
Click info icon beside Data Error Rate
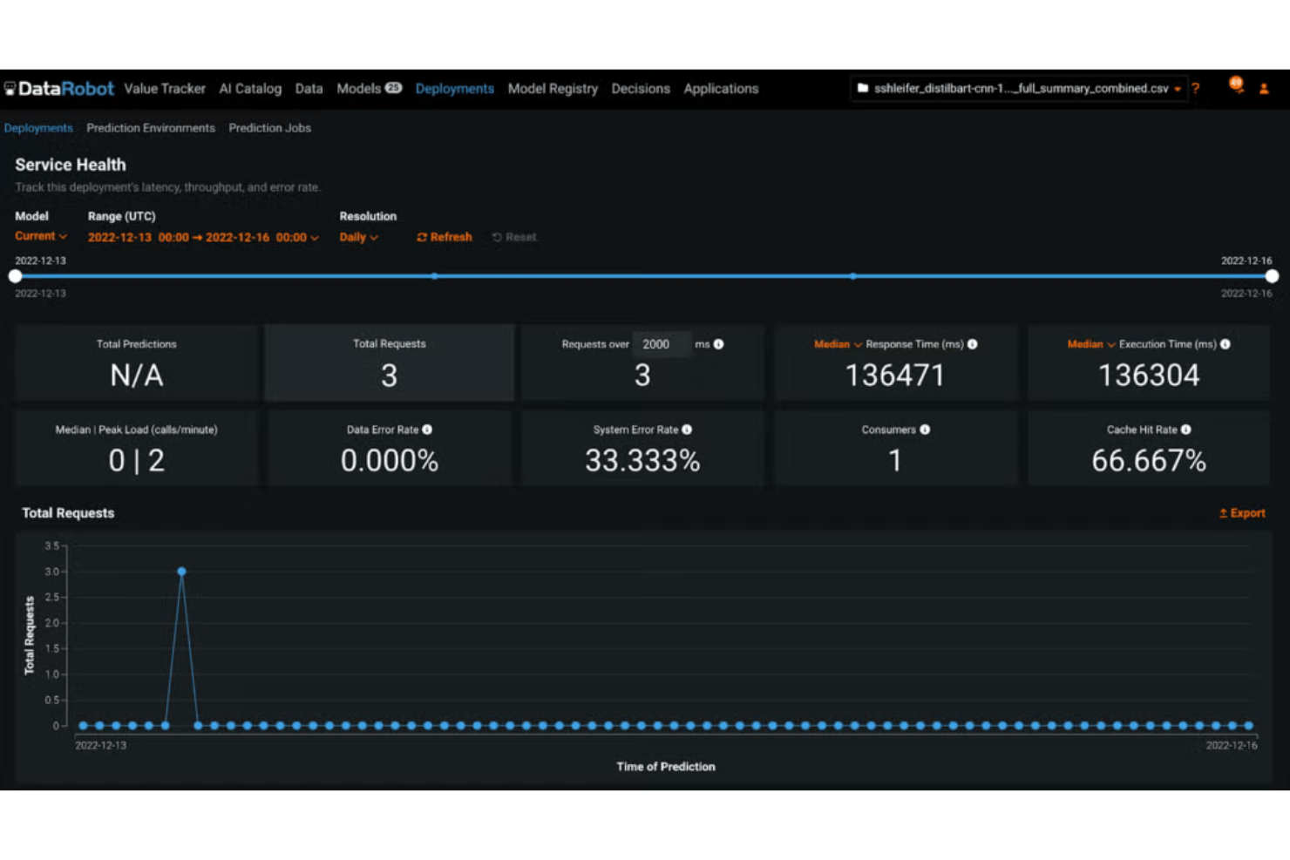click(427, 430)
